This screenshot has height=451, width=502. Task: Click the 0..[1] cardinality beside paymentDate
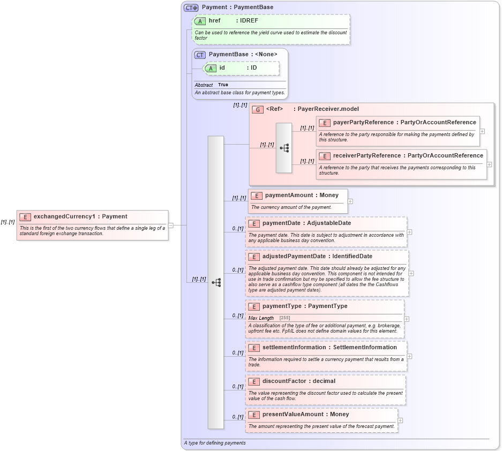(238, 229)
